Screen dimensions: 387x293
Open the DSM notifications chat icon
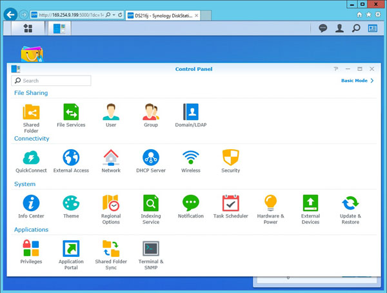click(x=323, y=28)
